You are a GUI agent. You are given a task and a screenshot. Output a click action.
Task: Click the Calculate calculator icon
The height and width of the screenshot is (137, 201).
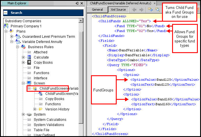(x=29, y=57)
